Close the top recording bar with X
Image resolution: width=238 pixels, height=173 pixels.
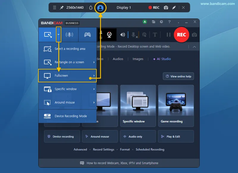[183, 7]
